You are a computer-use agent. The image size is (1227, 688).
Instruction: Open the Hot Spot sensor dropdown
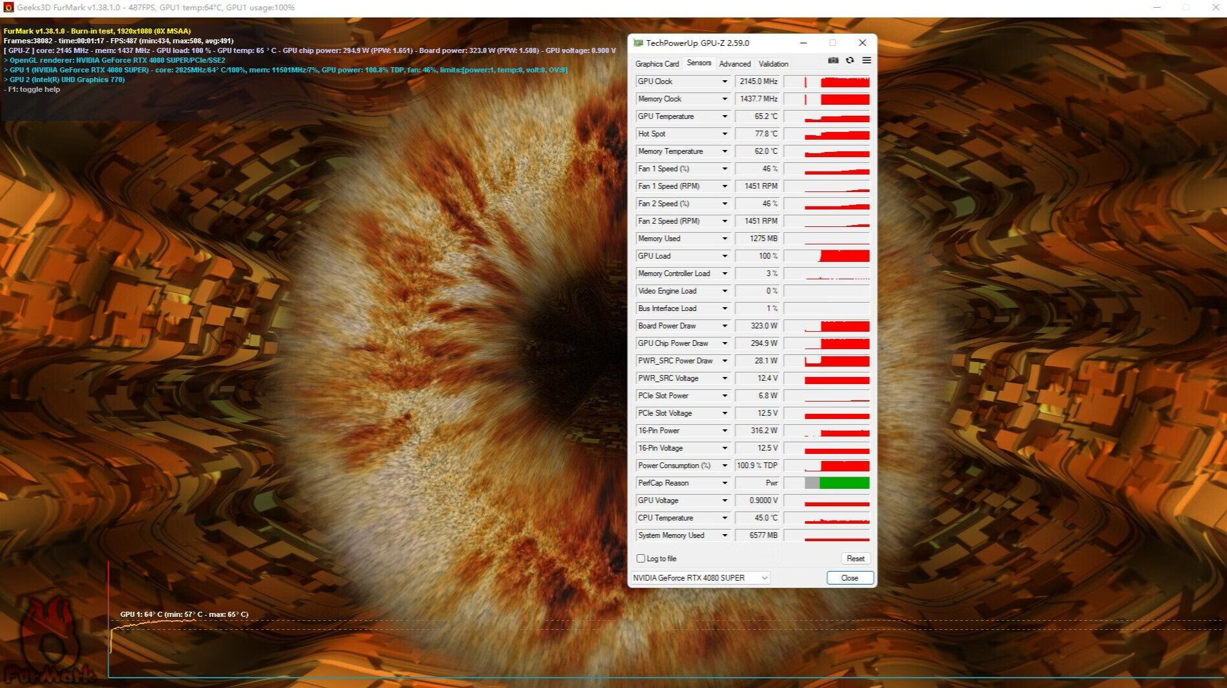725,134
